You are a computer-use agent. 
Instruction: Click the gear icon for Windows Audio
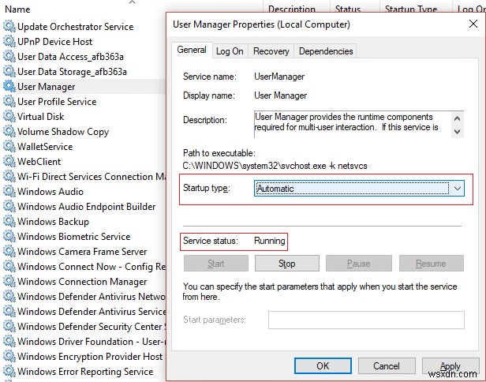coord(9,192)
